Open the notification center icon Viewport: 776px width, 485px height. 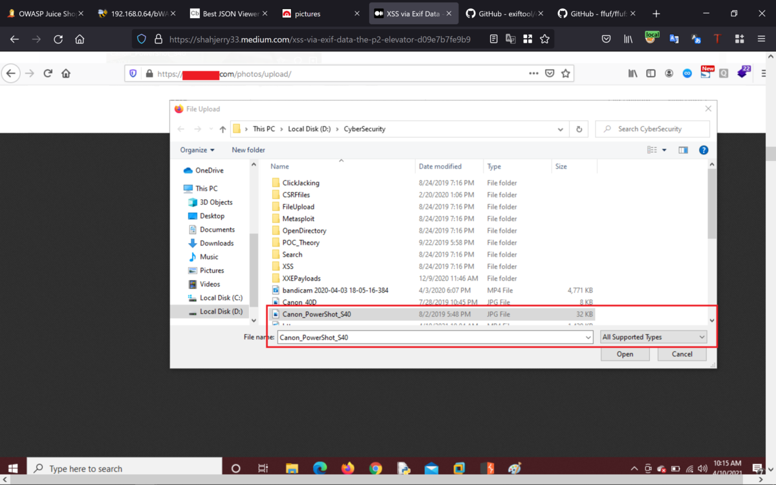tap(757, 468)
